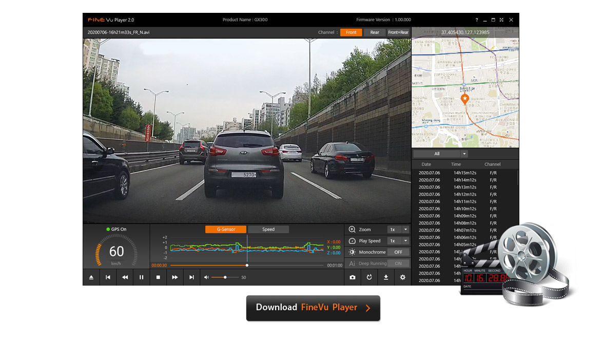The width and height of the screenshot is (604, 339).
Task: Select the 14h12m12s recording
Action: (x=465, y=194)
